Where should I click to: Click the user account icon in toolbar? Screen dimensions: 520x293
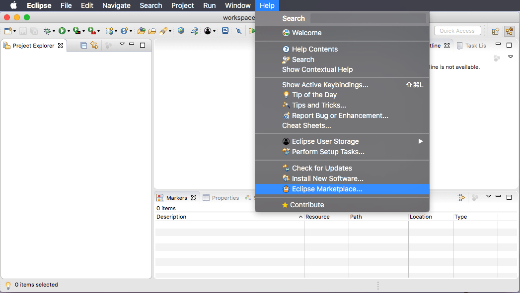pyautogui.click(x=208, y=31)
